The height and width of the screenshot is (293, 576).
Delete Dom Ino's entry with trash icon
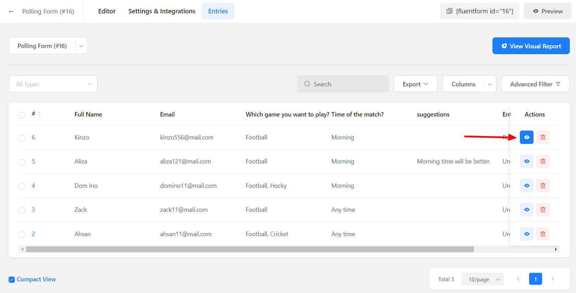[542, 186]
